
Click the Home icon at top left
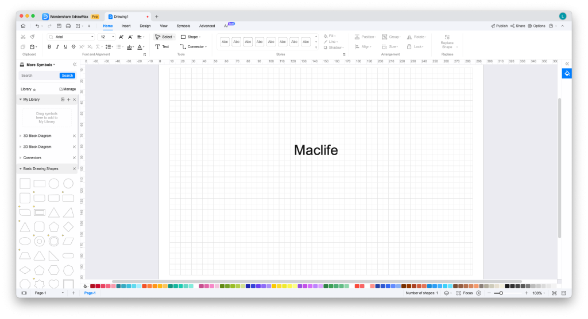(23, 26)
